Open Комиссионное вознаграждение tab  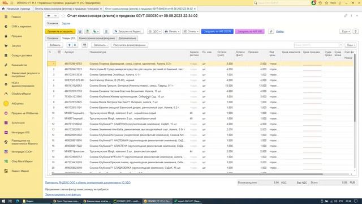97,38
